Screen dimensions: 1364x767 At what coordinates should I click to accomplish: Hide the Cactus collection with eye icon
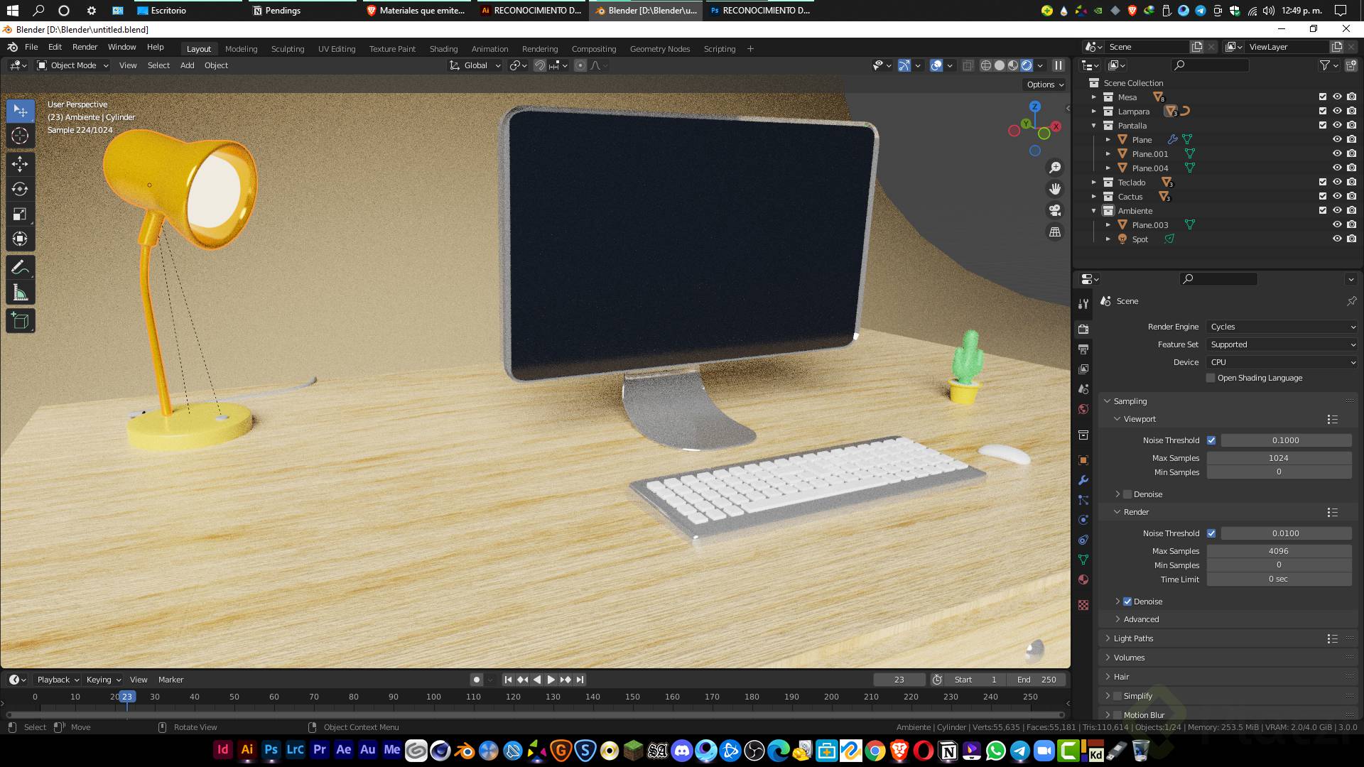tap(1337, 197)
